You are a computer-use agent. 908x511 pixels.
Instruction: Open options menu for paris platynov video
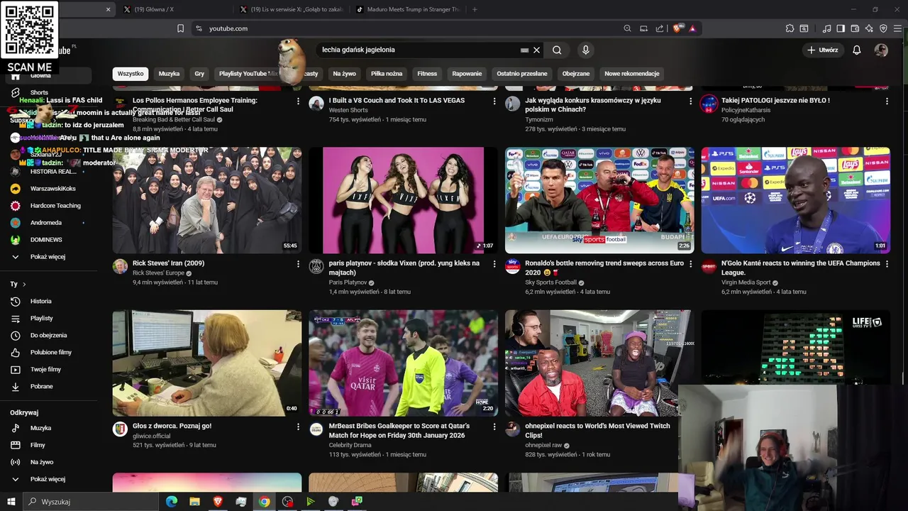[494, 264]
